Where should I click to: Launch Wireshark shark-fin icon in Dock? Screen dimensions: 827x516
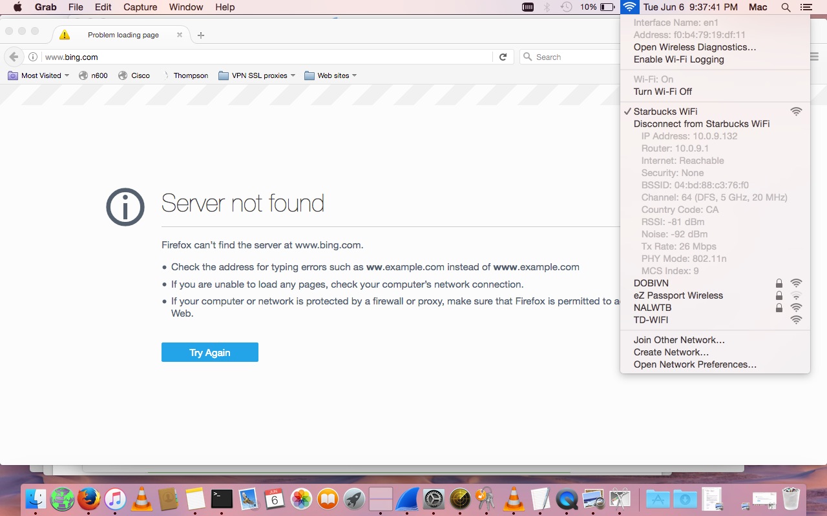[x=408, y=499]
